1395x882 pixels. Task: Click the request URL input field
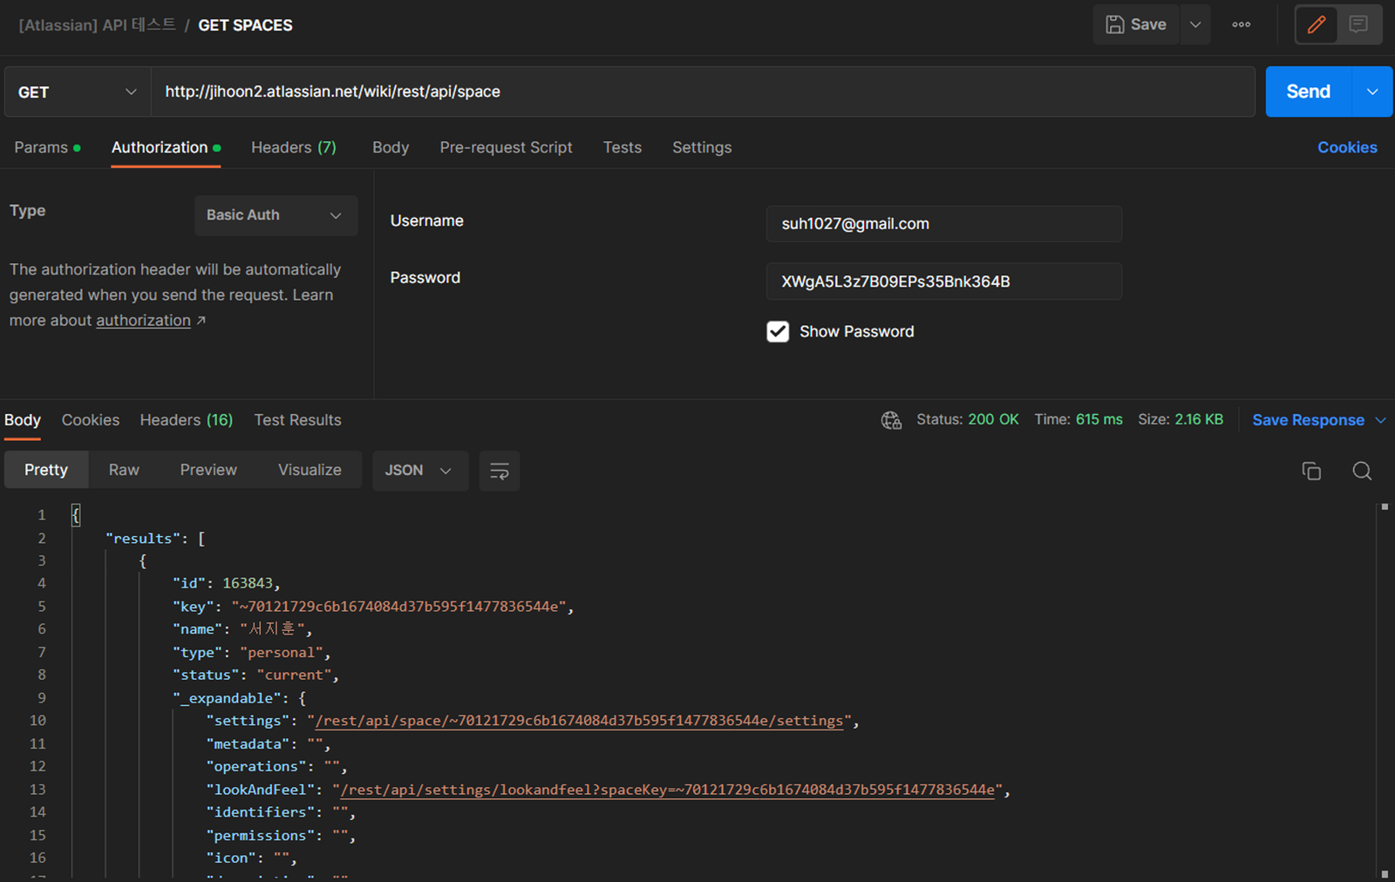click(x=702, y=92)
